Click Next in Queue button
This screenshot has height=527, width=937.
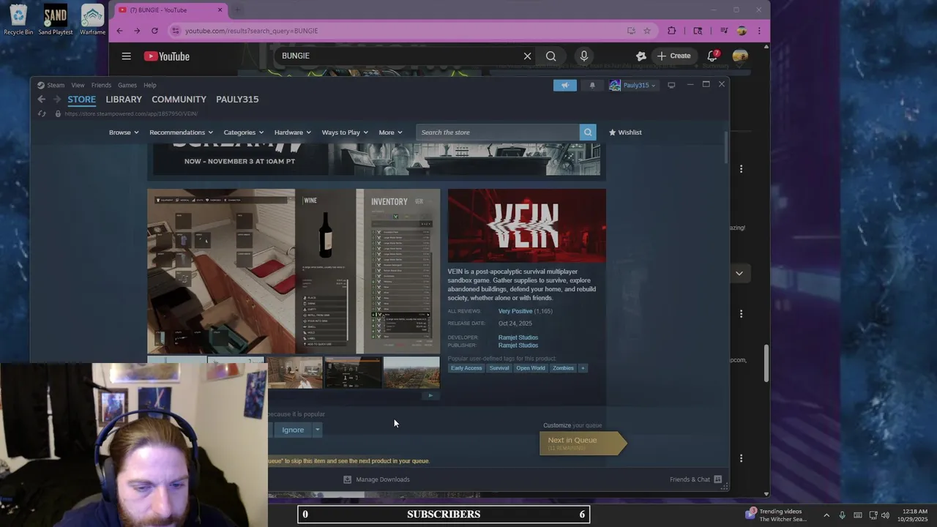point(583,443)
